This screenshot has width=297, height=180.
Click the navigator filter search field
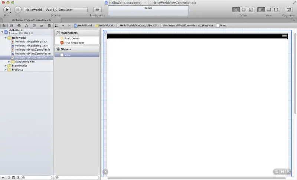36,177
